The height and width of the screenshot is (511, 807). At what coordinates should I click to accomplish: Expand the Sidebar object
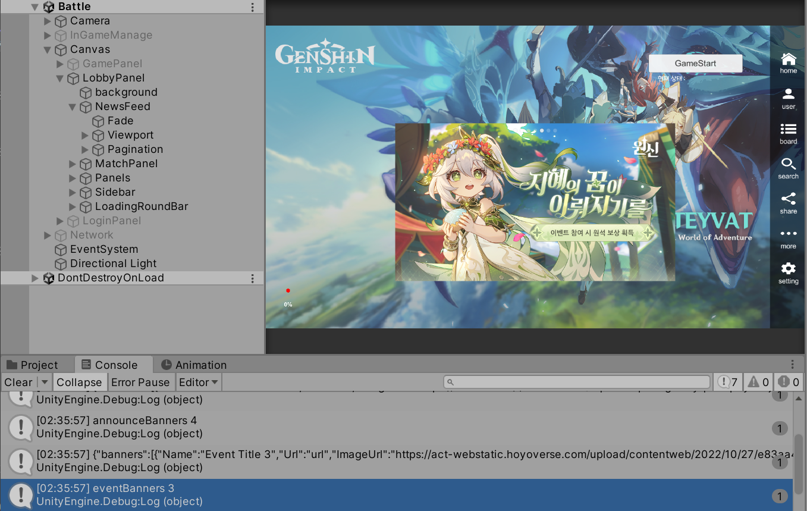72,192
